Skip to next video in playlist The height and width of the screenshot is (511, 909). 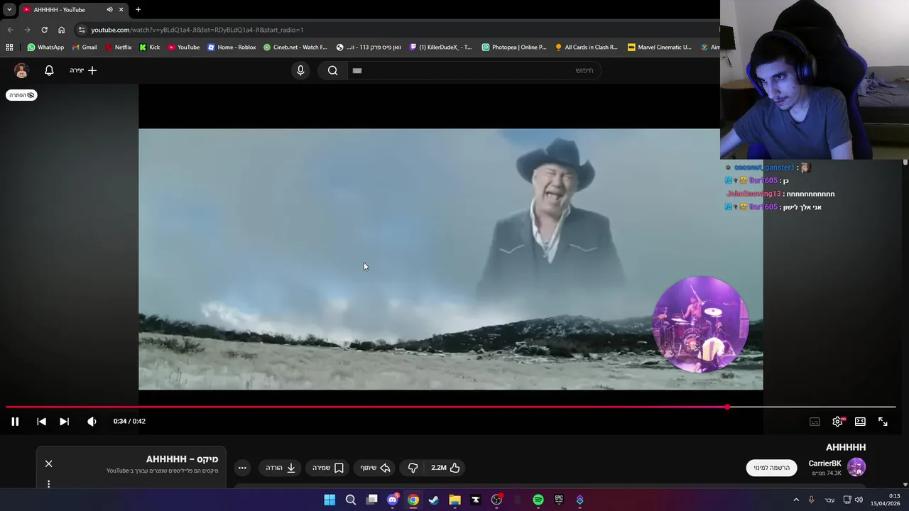[64, 422]
